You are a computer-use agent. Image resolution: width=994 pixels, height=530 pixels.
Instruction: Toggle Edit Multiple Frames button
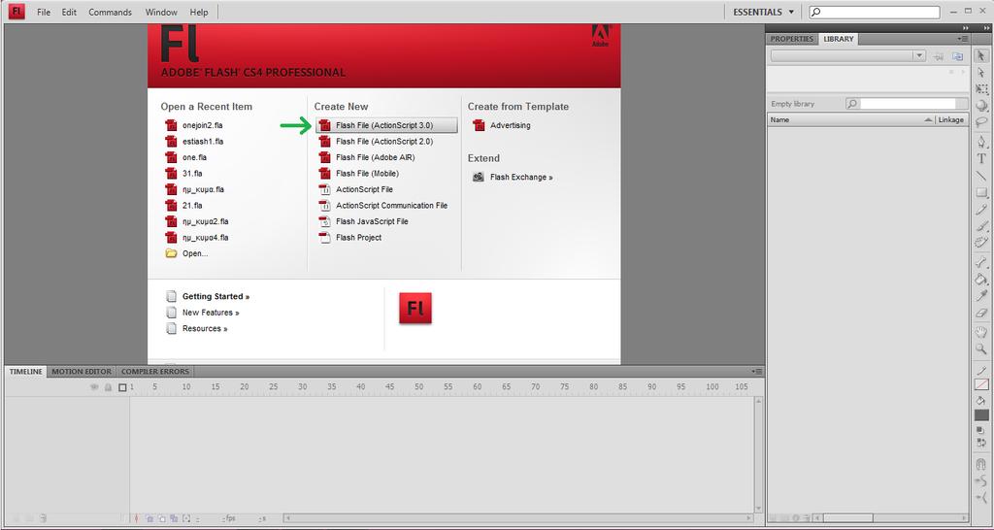[174, 518]
